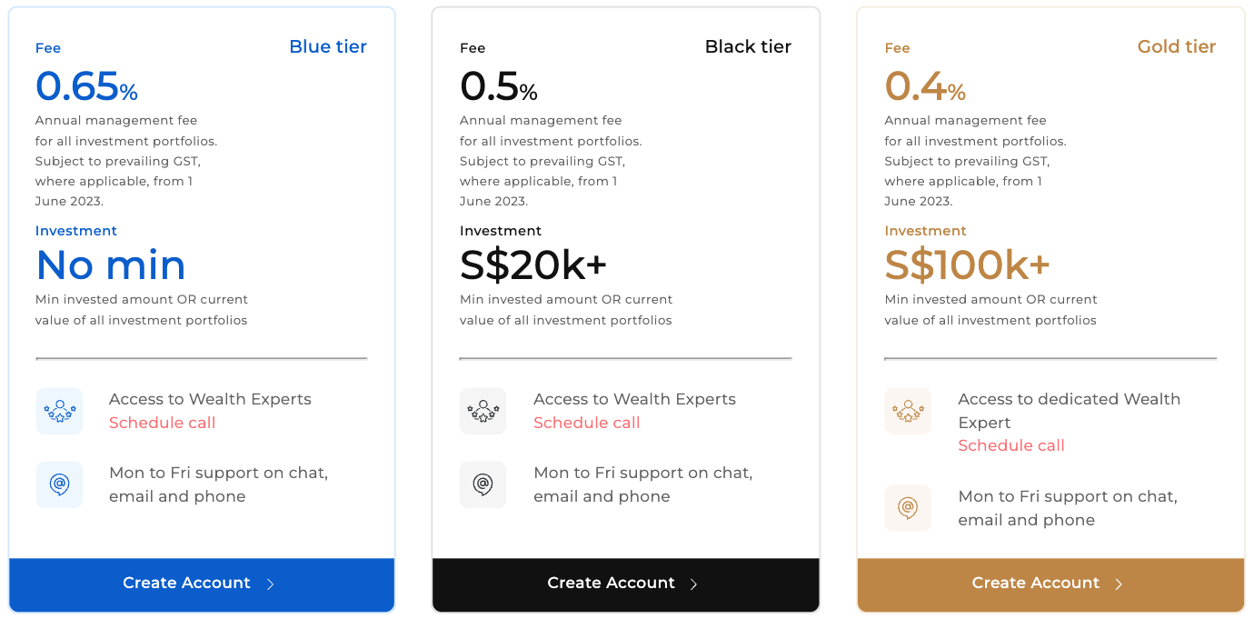This screenshot has width=1254, height=619.
Task: Create Account for the Blue tier
Action: [202, 584]
